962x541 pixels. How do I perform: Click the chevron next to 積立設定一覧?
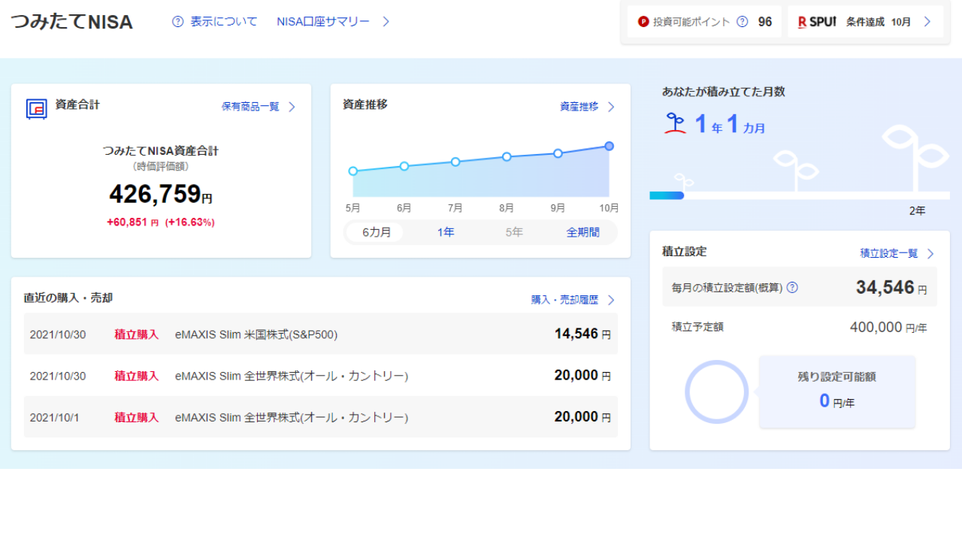click(930, 254)
